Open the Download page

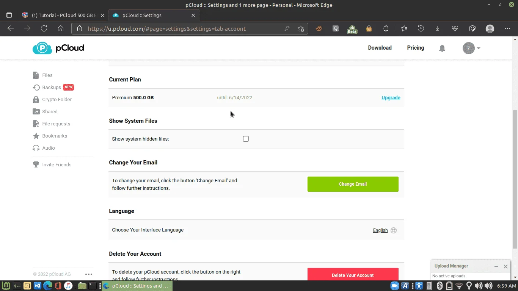click(x=380, y=48)
